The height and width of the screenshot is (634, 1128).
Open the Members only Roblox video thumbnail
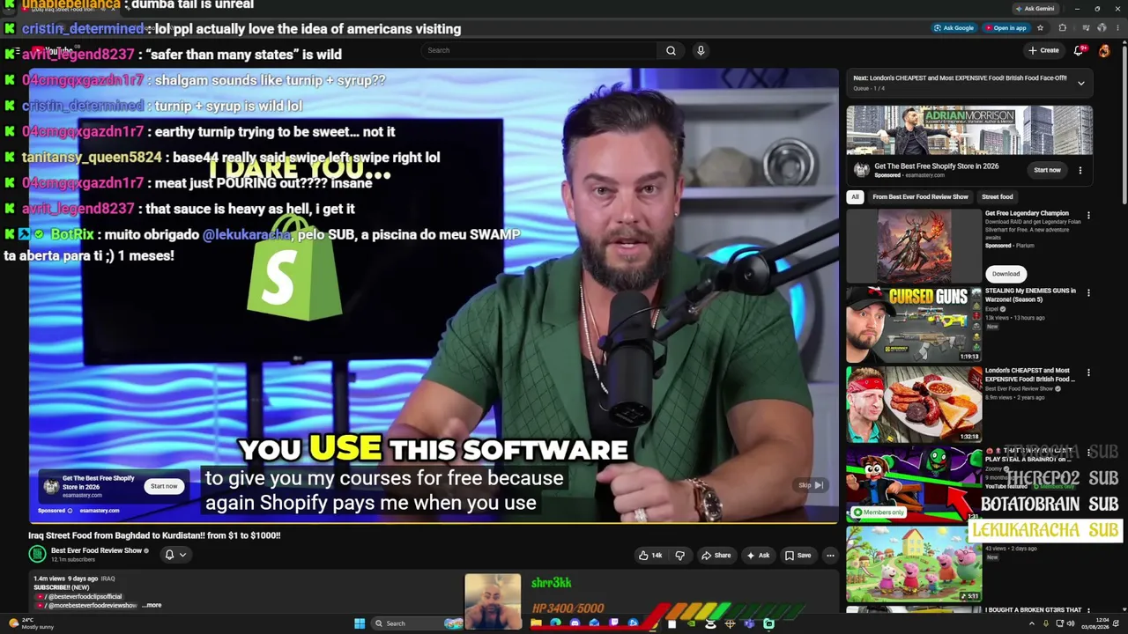pyautogui.click(x=914, y=483)
